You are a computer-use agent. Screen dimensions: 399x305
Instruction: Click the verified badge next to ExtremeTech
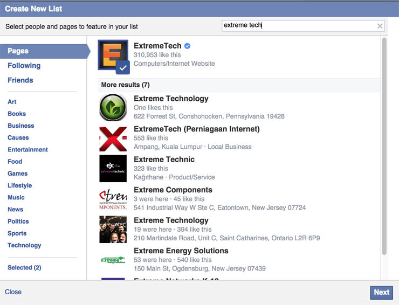tap(187, 46)
